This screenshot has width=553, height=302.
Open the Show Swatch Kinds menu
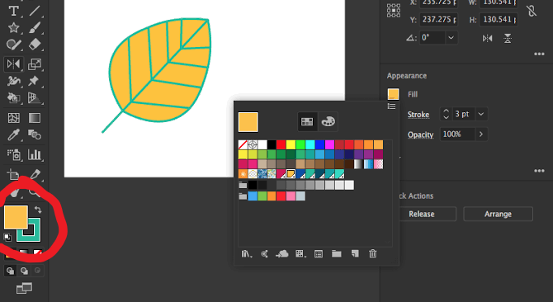point(300,253)
